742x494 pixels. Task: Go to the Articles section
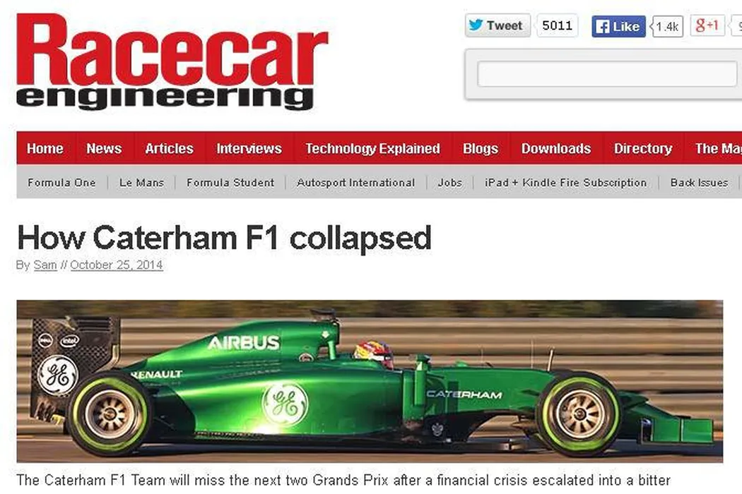(x=170, y=148)
